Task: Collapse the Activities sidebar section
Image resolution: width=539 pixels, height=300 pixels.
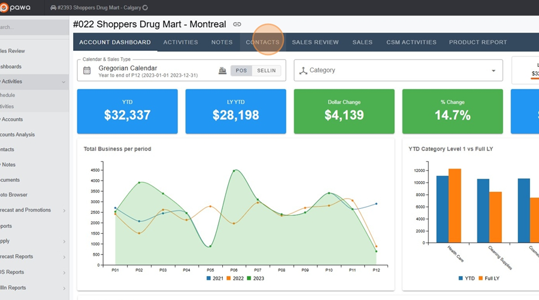Action: tap(63, 82)
